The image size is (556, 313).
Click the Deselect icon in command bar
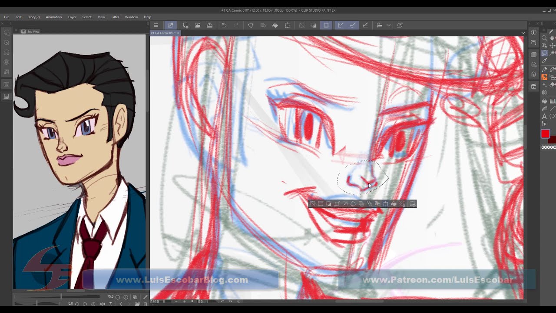(302, 25)
